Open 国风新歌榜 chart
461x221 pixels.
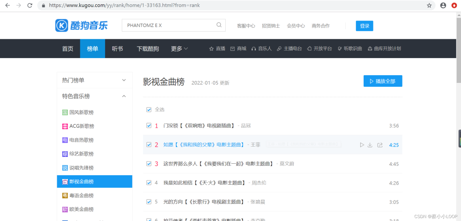point(82,112)
